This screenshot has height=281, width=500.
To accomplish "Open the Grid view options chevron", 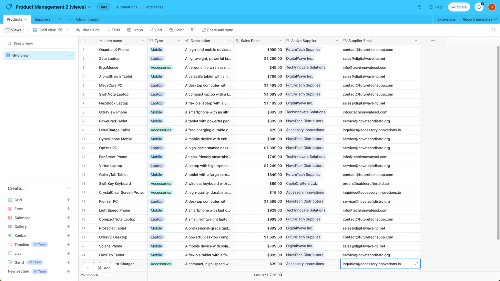I will [67, 30].
